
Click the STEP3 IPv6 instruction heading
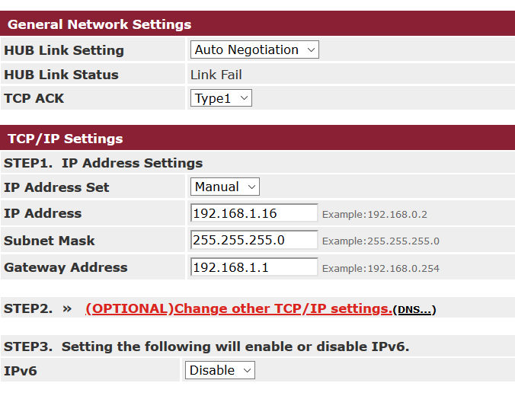point(206,346)
